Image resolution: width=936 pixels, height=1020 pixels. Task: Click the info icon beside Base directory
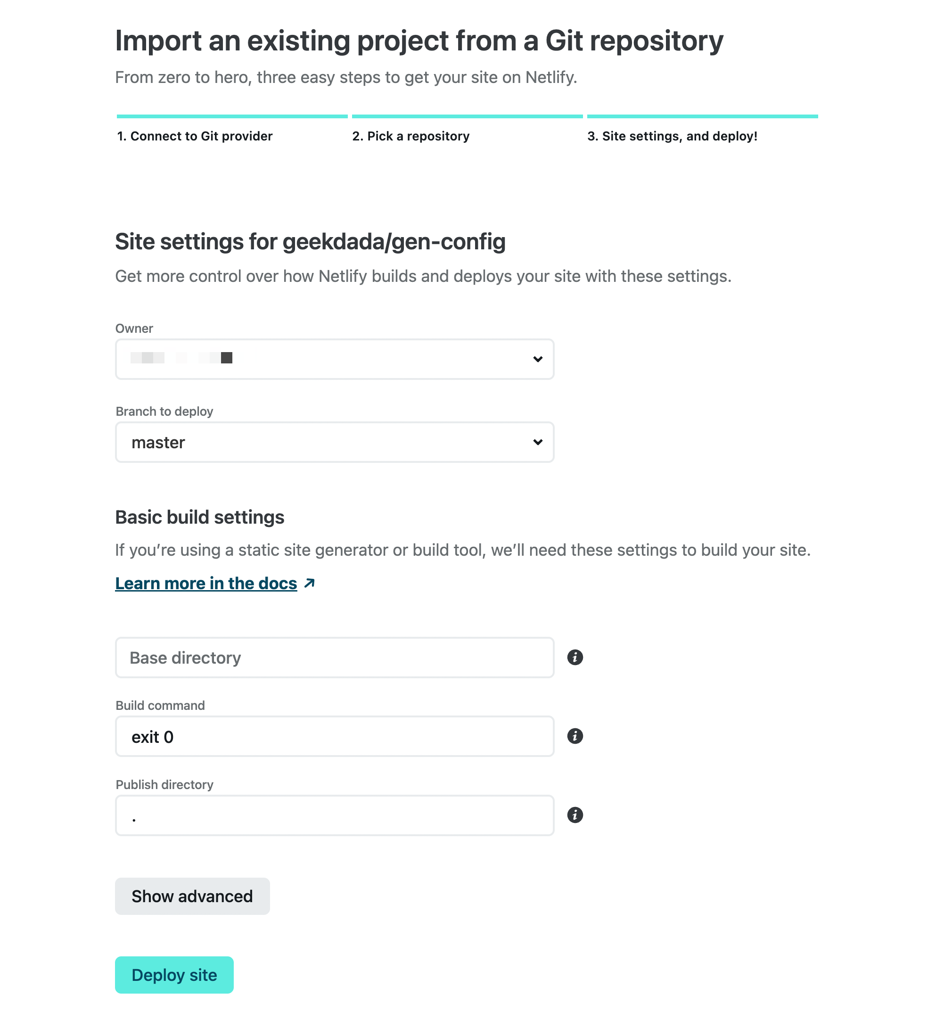pyautogui.click(x=575, y=658)
